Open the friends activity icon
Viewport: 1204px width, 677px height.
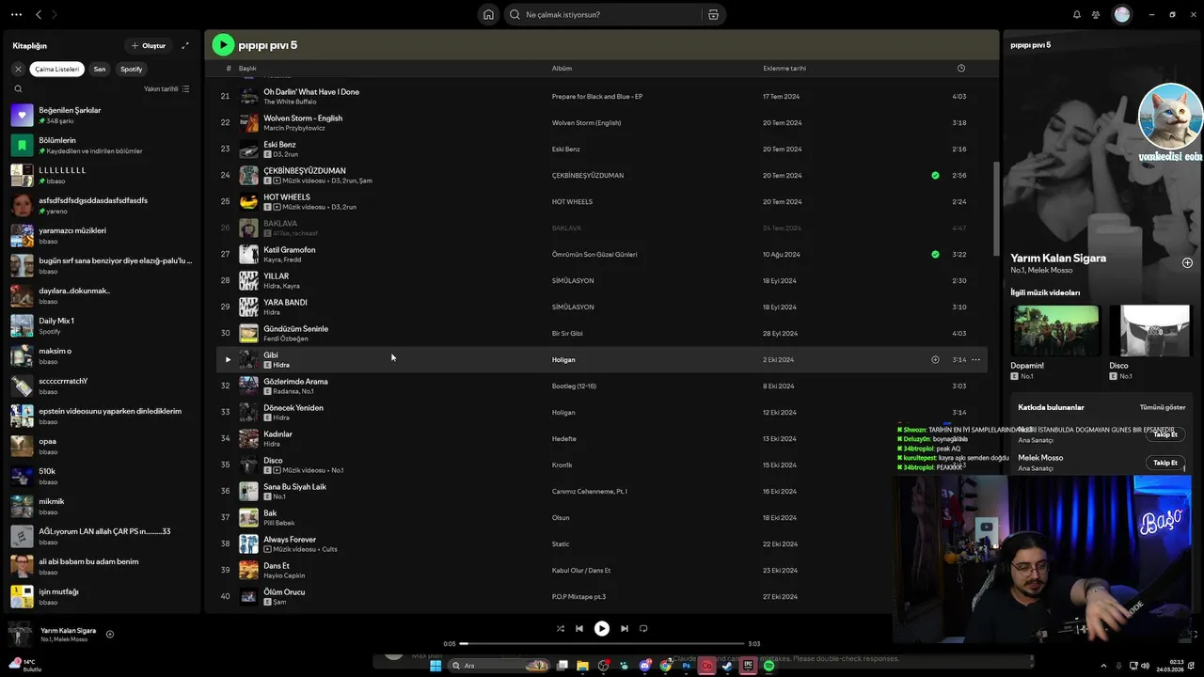click(x=1096, y=14)
